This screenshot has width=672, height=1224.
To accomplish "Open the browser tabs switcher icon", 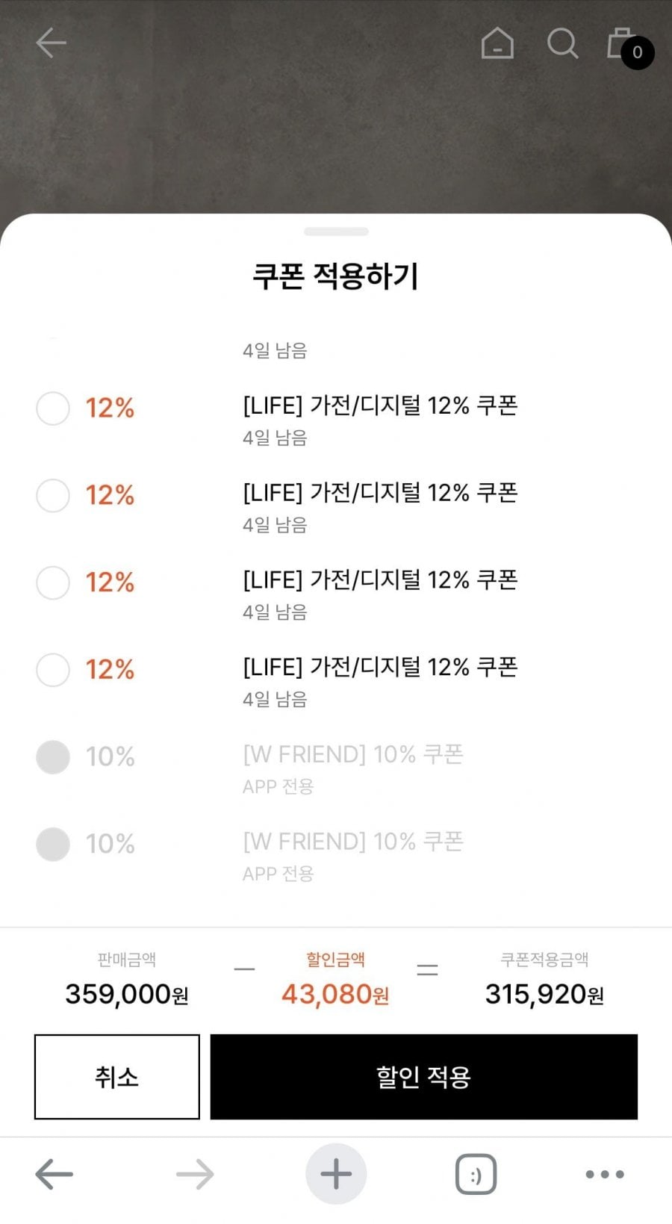I will 476,1174.
